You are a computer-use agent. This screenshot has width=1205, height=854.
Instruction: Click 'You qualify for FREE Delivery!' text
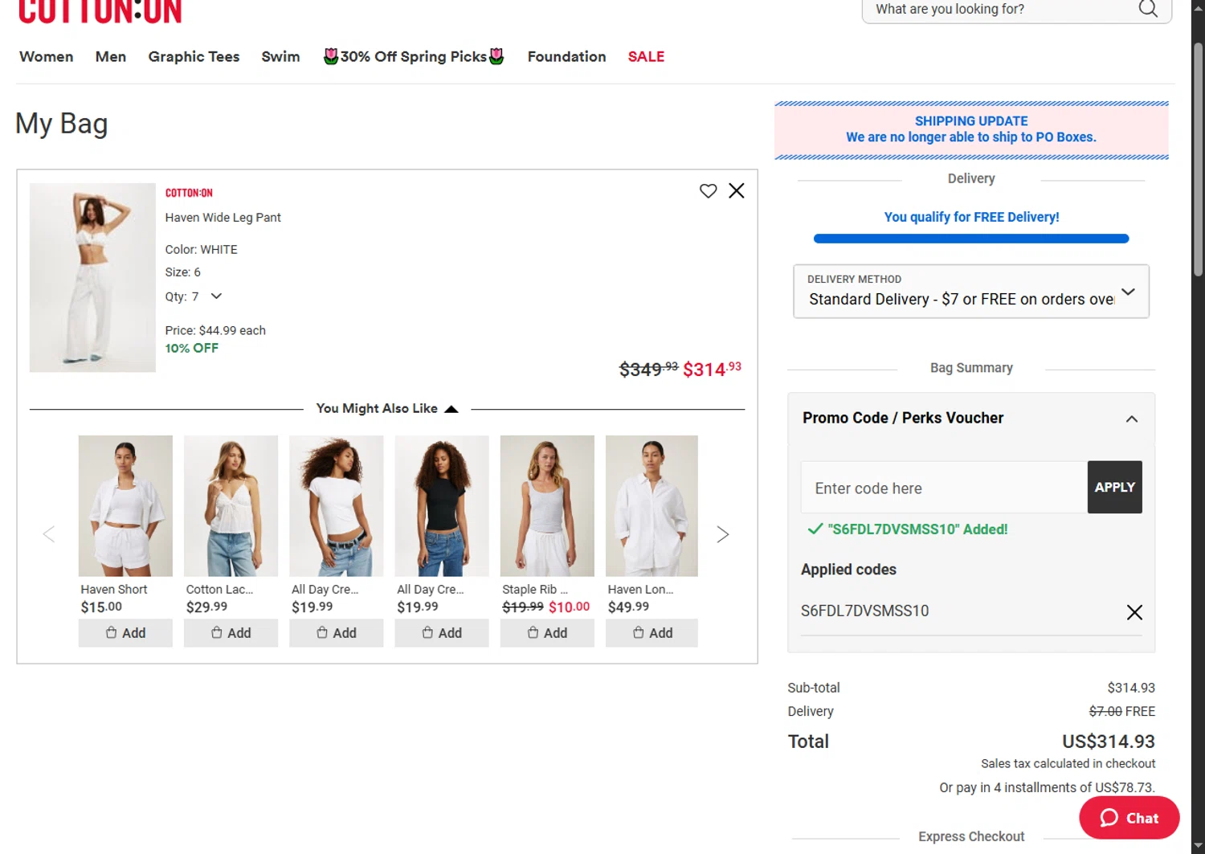tap(971, 217)
